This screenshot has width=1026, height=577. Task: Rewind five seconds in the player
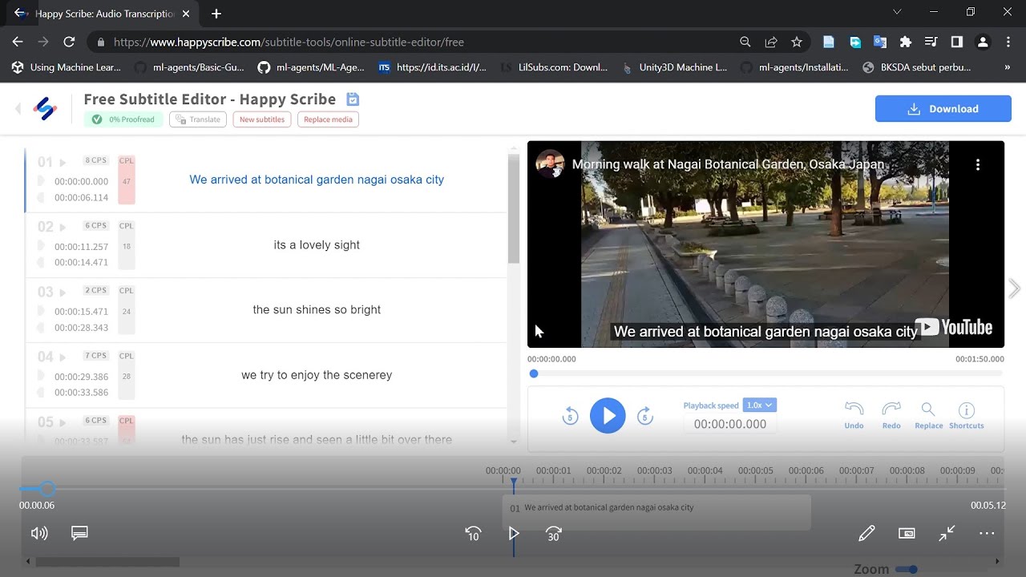[x=570, y=416]
